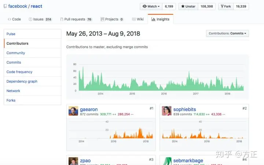Click the fork icon in Fork button
The width and height of the screenshot is (264, 165).
222,6
